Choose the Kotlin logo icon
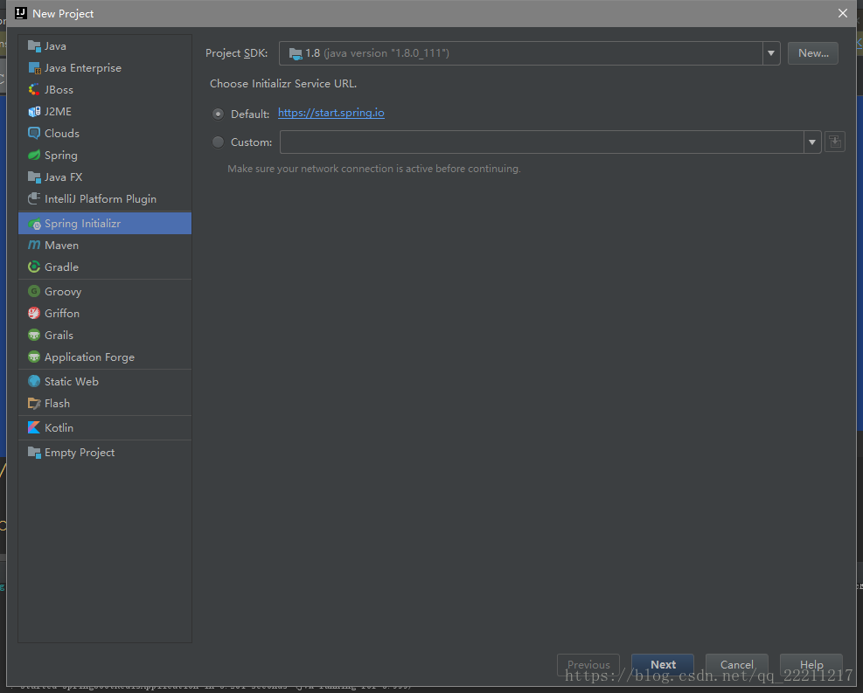Viewport: 863px width, 693px height. tap(34, 427)
